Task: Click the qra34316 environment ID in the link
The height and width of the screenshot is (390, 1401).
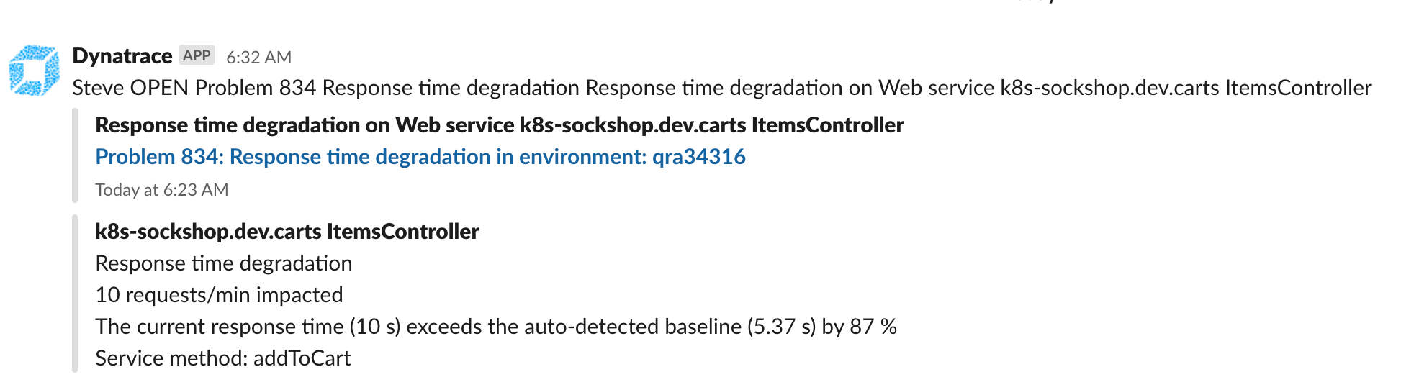Action: pos(699,157)
